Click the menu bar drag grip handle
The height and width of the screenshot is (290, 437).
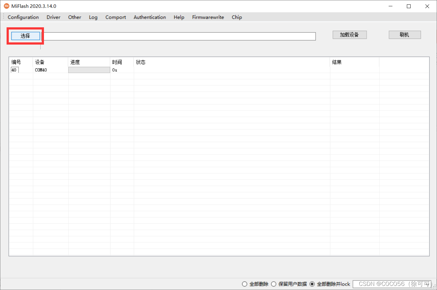[x=3, y=17]
